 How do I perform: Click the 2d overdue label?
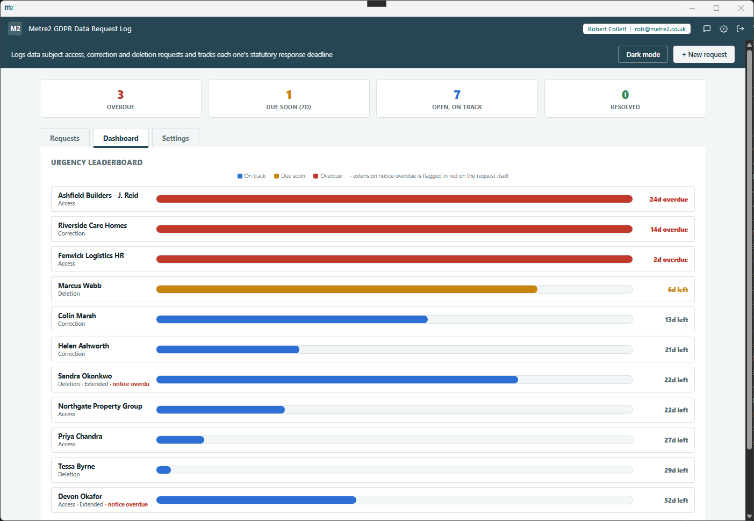click(x=671, y=260)
